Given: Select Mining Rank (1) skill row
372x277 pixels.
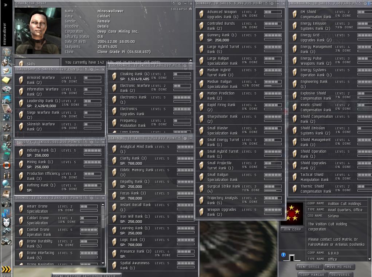Looking at the screenshot, I should (60, 164).
